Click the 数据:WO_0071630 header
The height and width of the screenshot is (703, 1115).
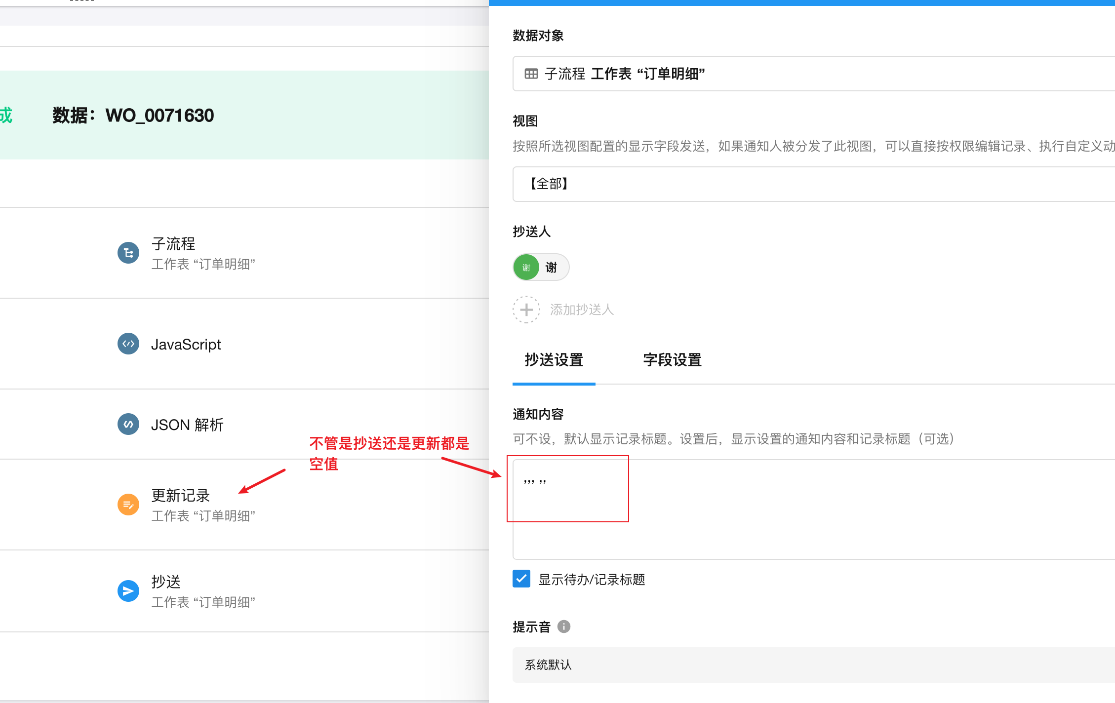[x=133, y=116]
